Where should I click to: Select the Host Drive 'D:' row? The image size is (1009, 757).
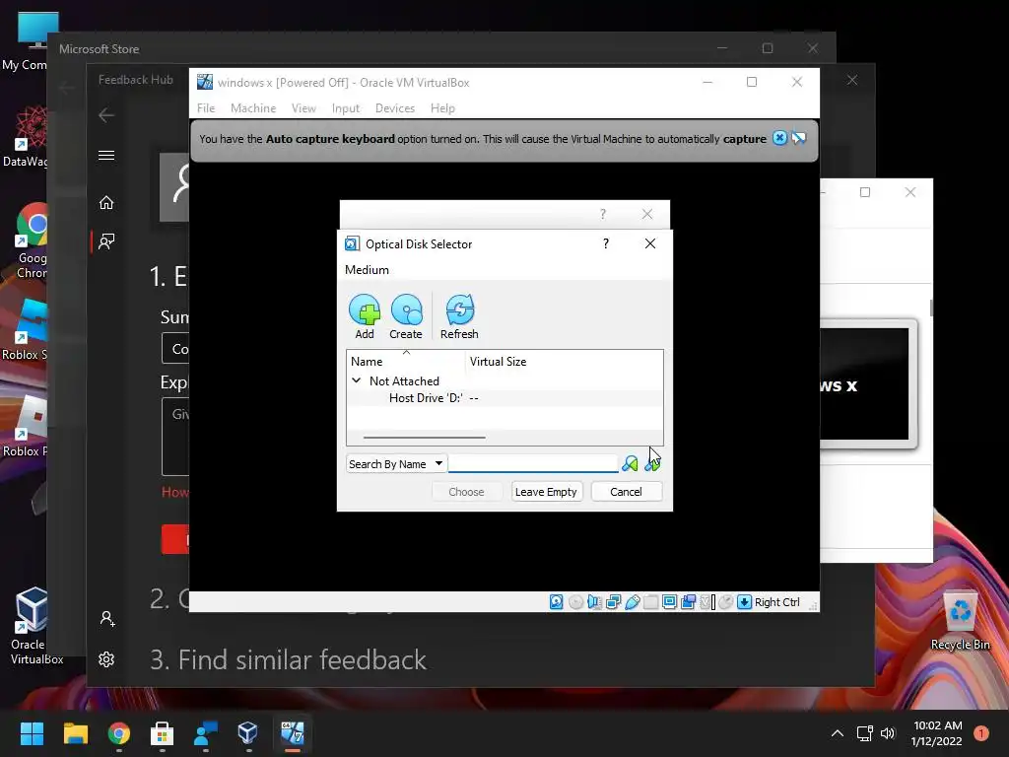click(504, 398)
